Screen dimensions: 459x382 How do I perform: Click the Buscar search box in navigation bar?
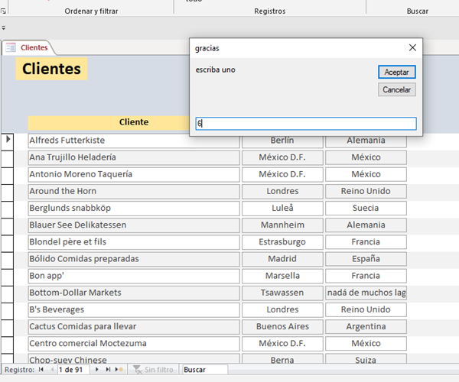click(x=204, y=370)
